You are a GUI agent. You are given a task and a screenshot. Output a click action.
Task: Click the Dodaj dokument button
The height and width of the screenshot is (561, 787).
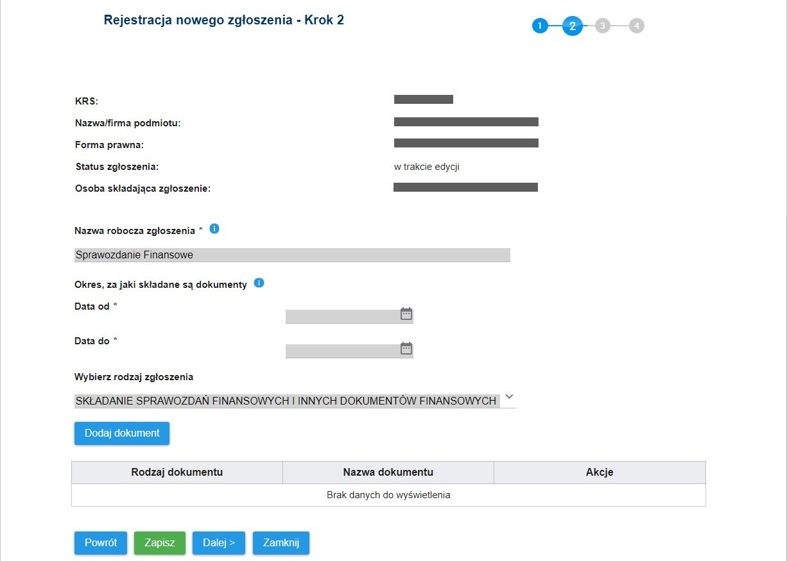(x=122, y=433)
